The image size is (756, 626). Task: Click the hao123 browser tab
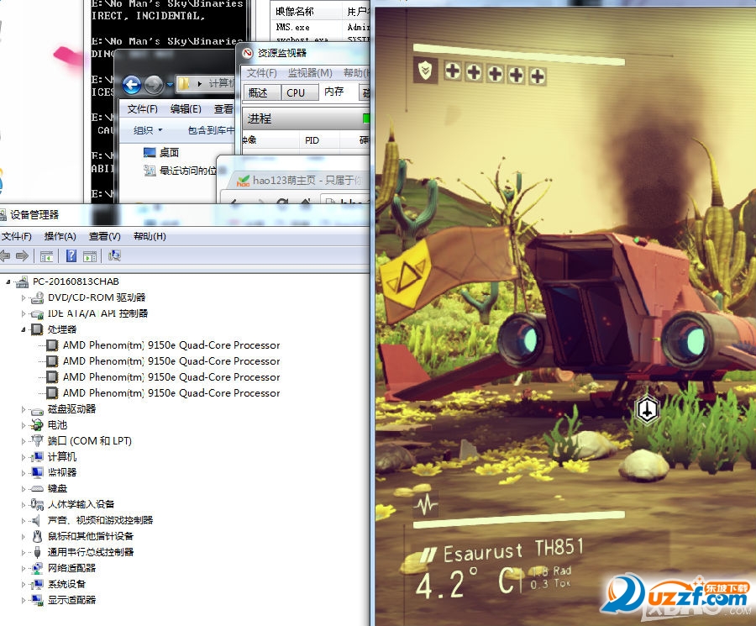(301, 181)
